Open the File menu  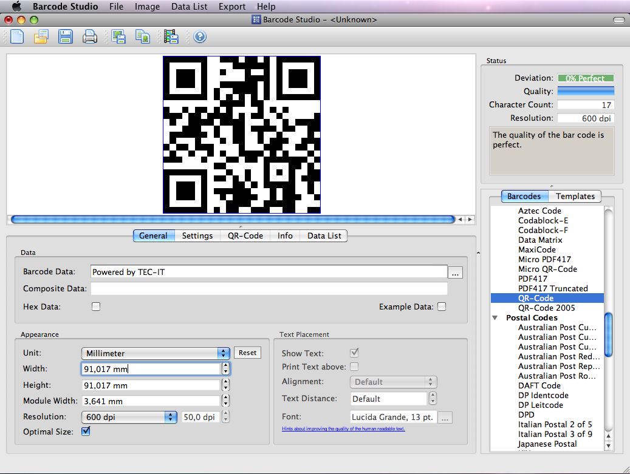pos(117,7)
